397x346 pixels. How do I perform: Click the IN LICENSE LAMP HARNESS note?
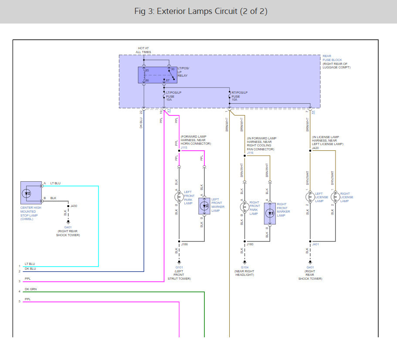click(x=328, y=140)
